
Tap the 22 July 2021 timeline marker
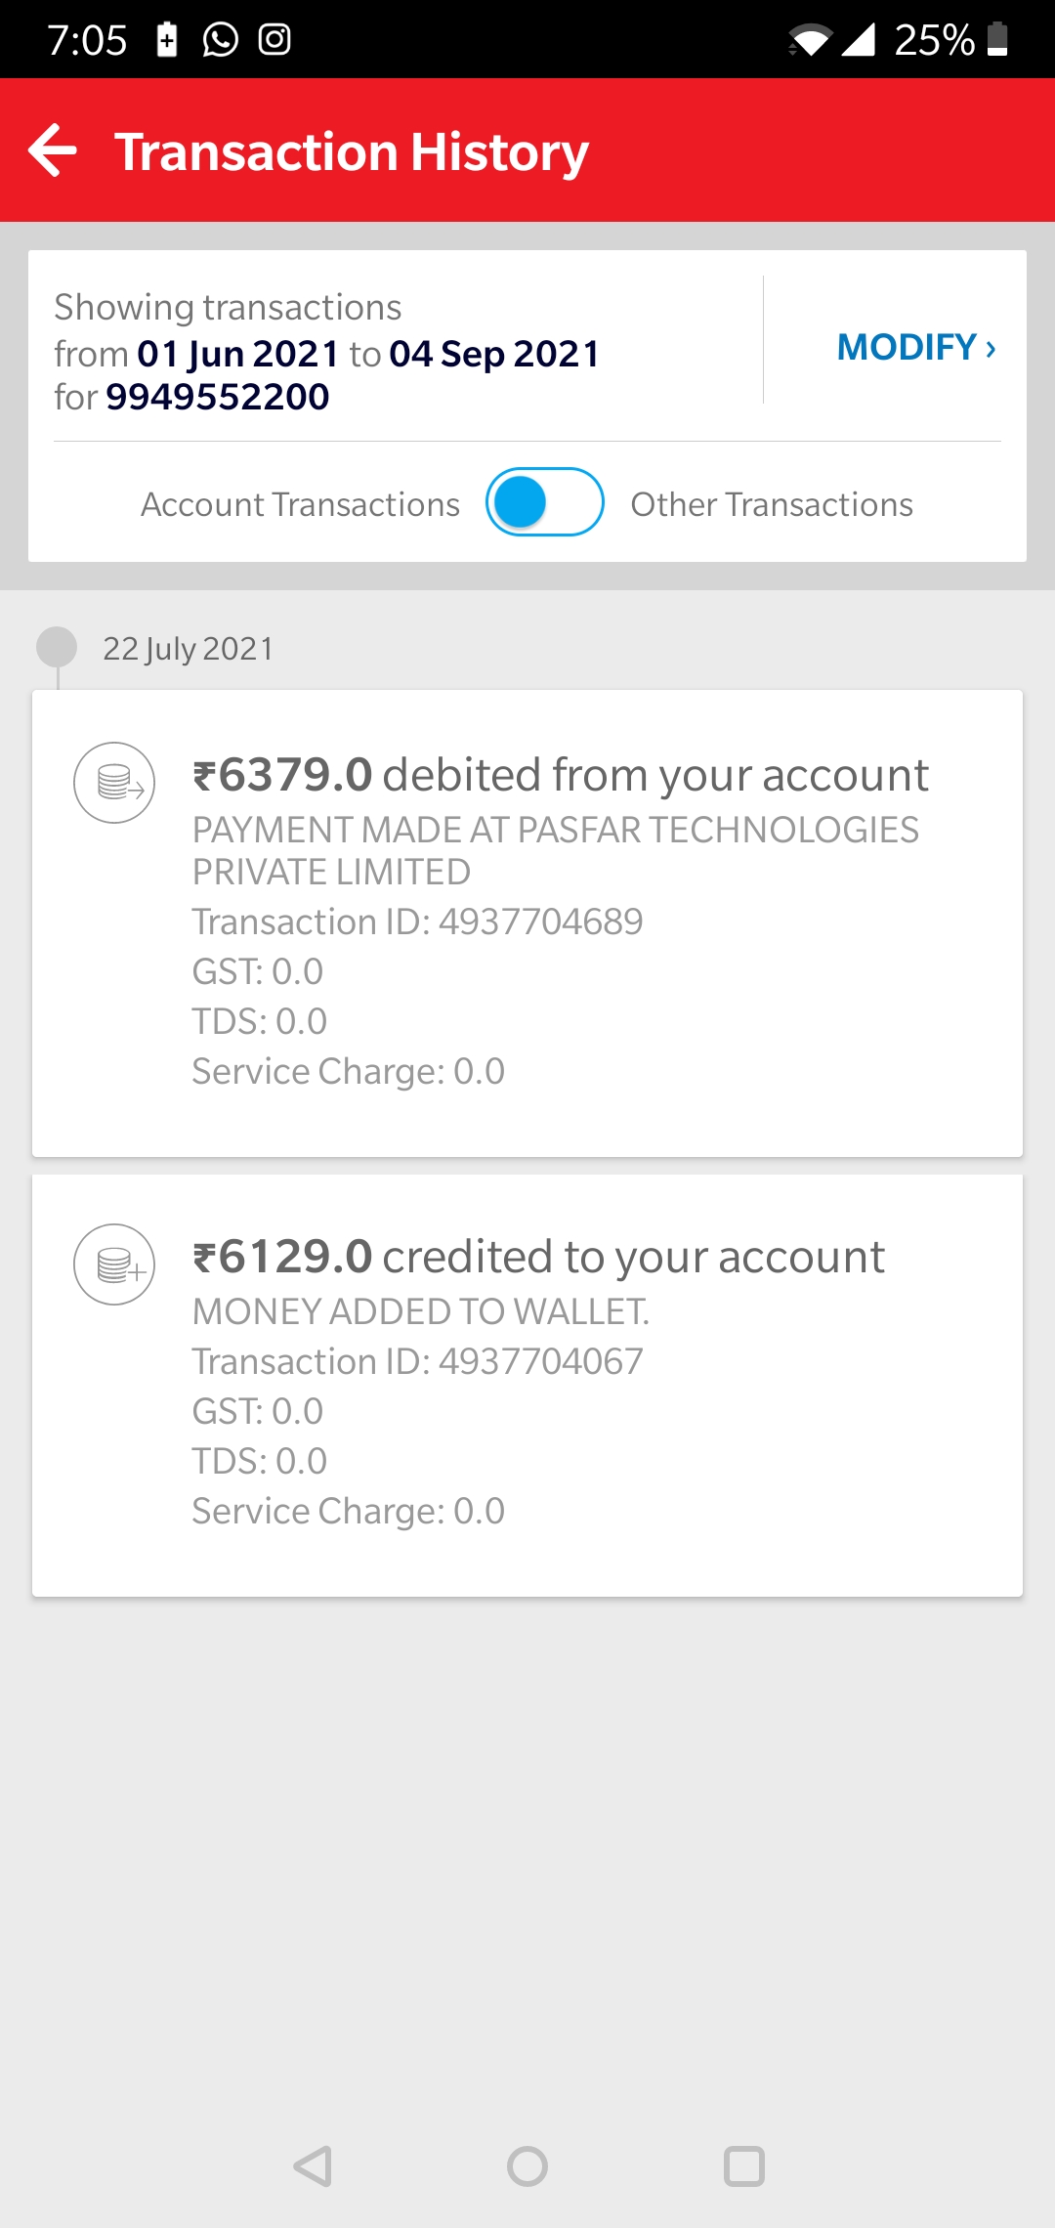pos(57,647)
